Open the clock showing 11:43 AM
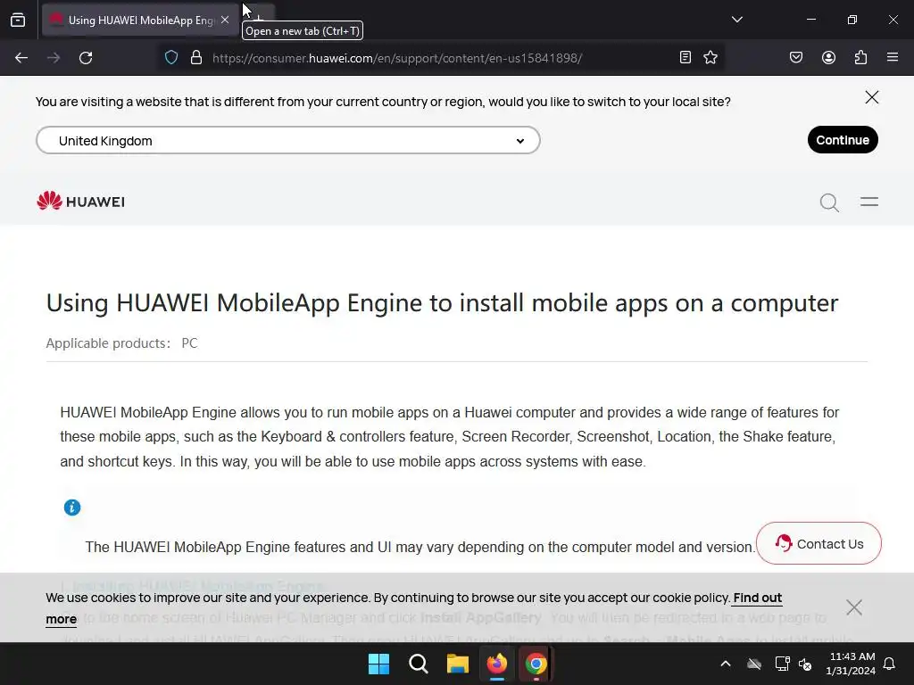Viewport: 914px width, 685px height. tap(851, 664)
